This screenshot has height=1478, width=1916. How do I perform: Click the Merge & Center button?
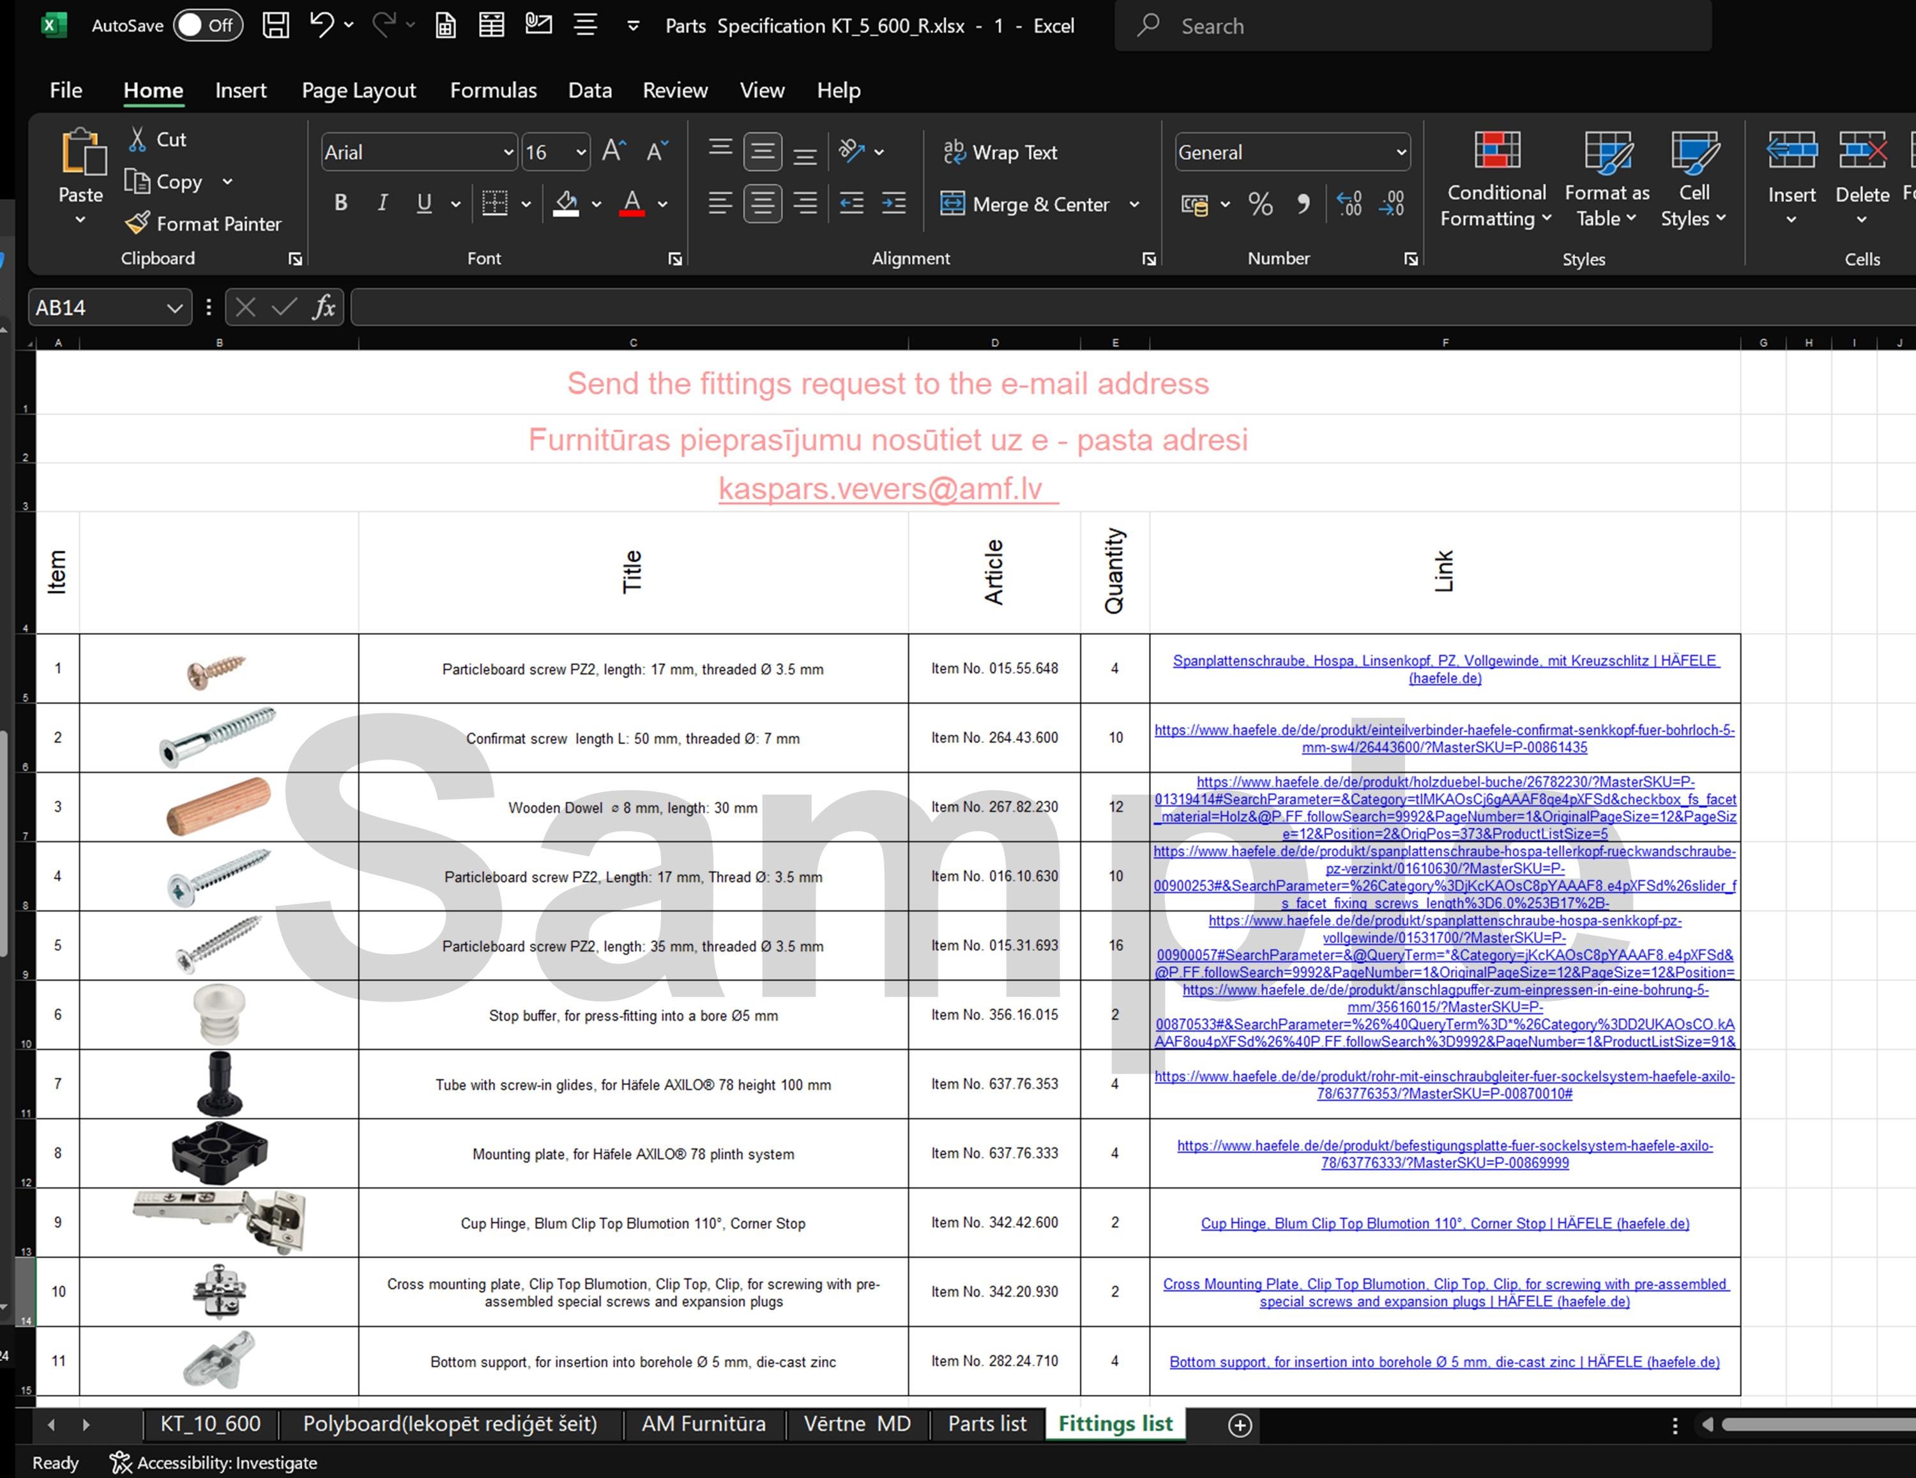click(x=1024, y=204)
